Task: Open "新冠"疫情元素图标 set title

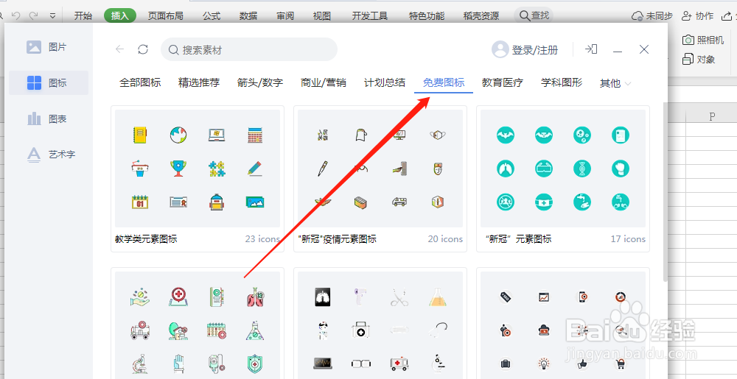Action: pyautogui.click(x=337, y=238)
